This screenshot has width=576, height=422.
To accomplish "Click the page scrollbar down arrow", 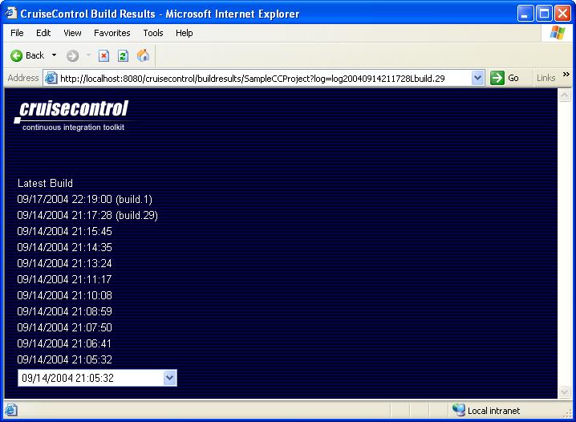I will [x=564, y=392].
